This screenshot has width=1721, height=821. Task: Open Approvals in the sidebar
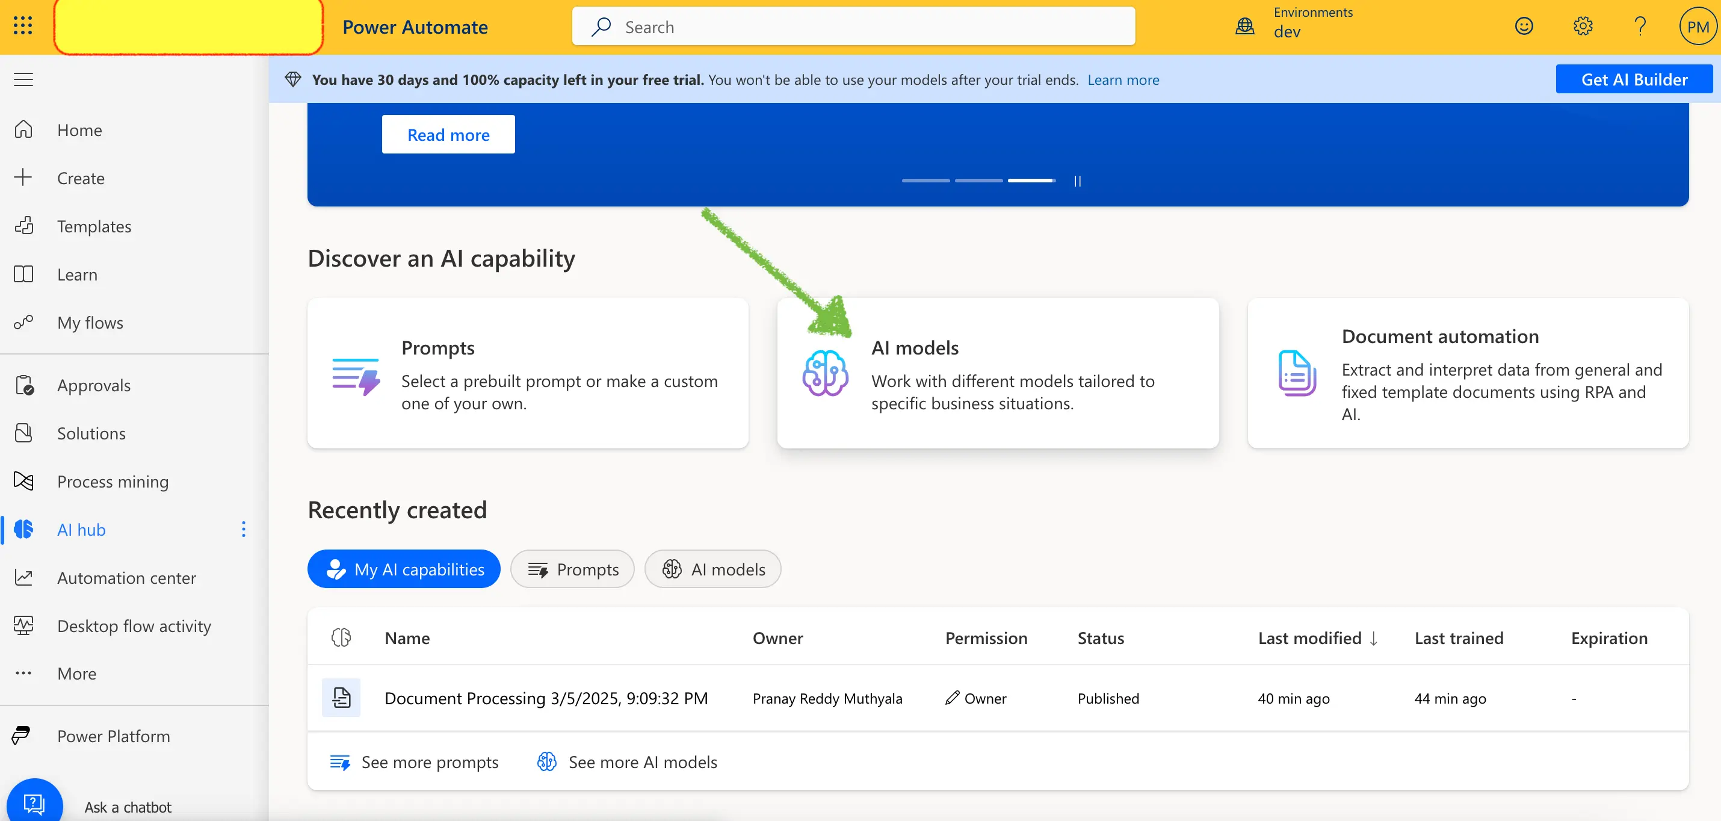(x=93, y=385)
